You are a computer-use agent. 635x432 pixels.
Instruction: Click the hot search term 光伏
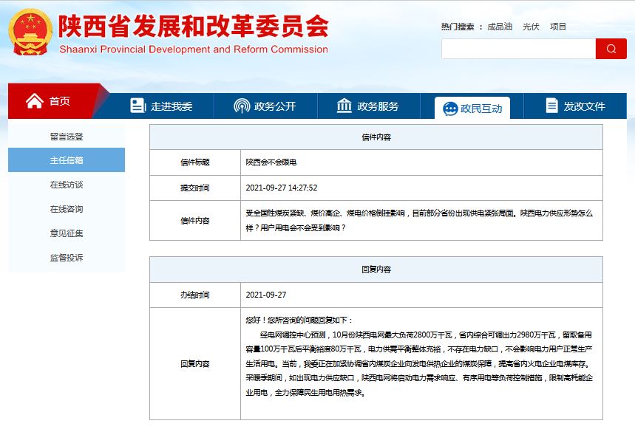click(531, 27)
